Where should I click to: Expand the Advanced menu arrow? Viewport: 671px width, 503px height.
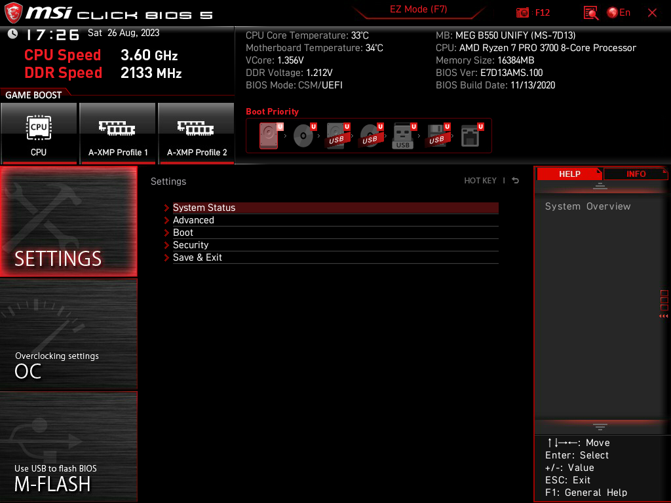166,220
